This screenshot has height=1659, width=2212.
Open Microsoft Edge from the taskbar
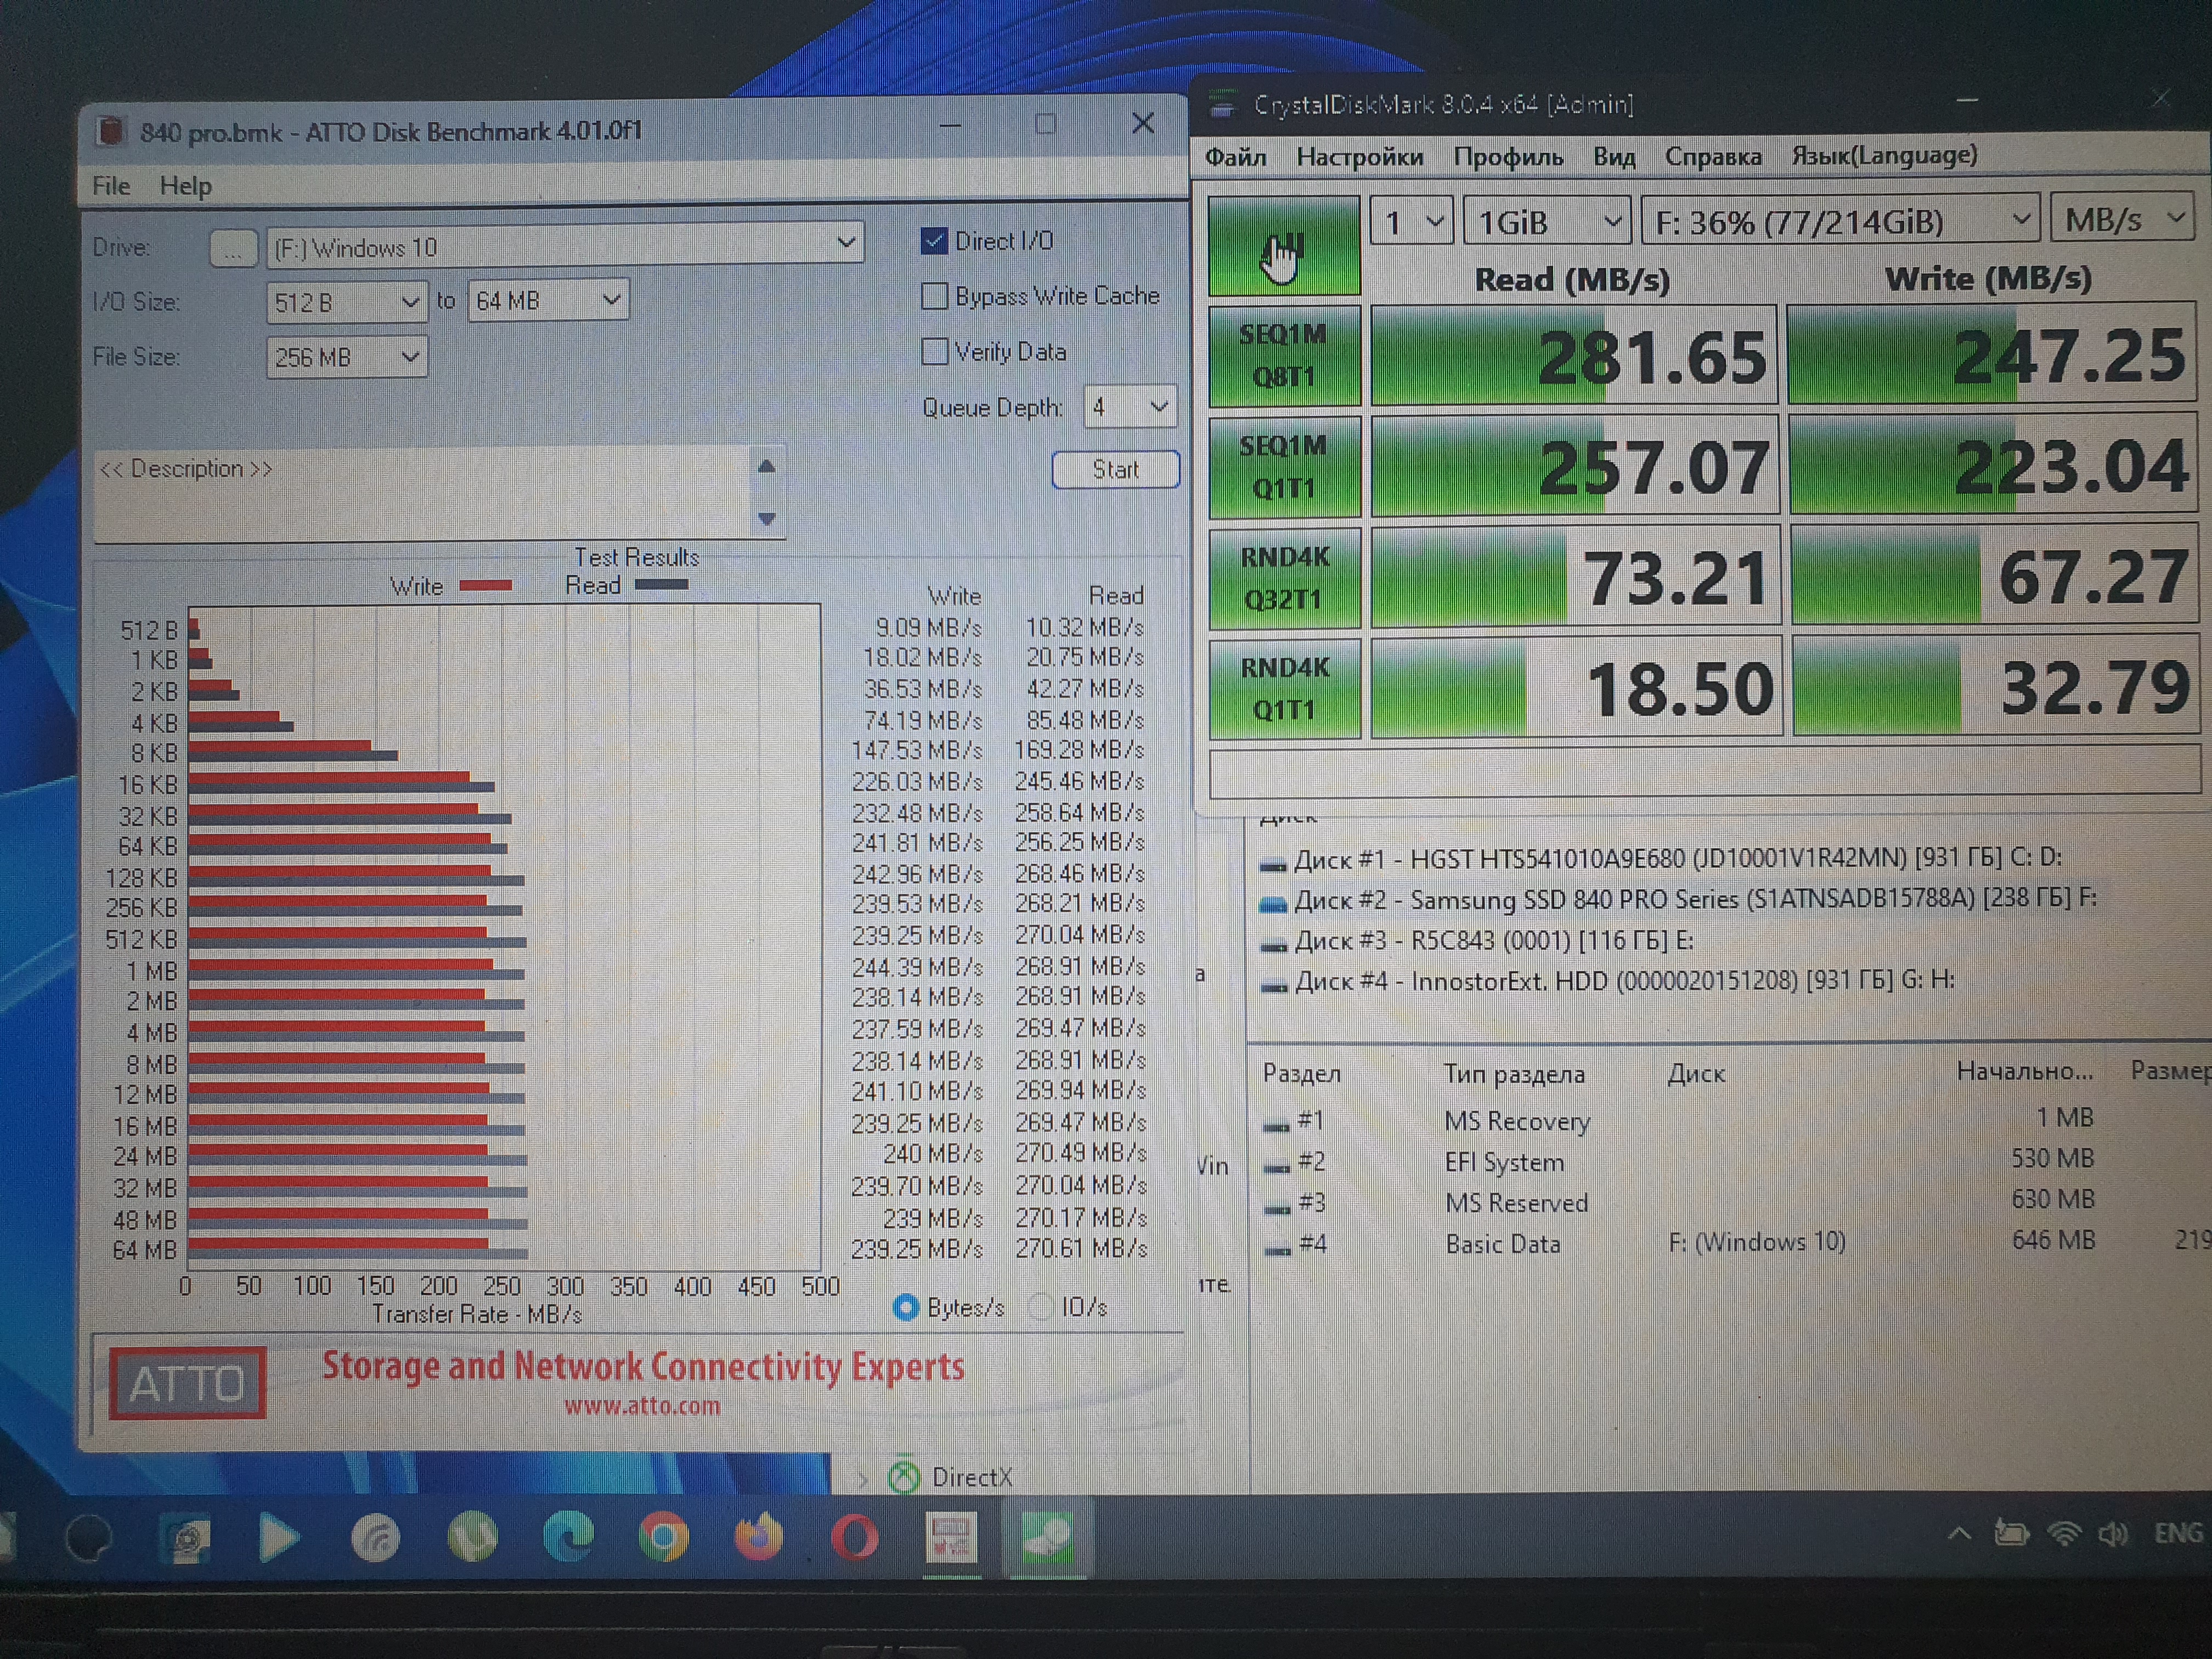coord(568,1537)
